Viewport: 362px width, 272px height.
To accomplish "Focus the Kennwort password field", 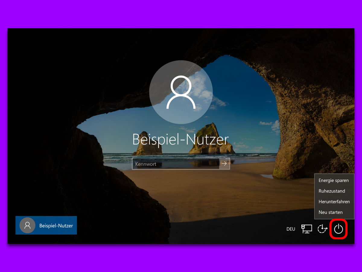I will tap(176, 164).
